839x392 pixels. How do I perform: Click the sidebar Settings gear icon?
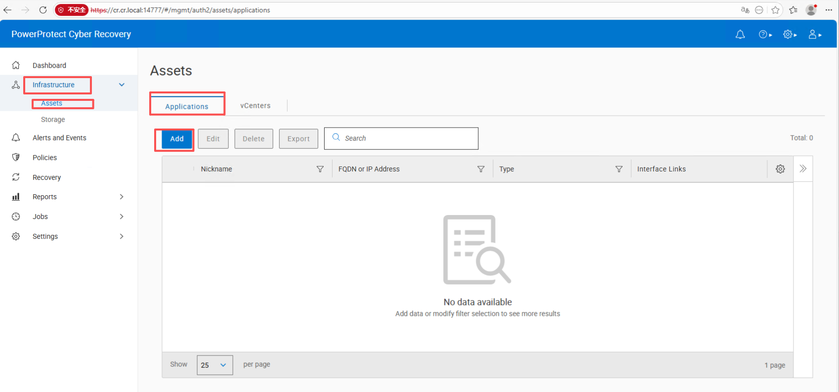[16, 236]
